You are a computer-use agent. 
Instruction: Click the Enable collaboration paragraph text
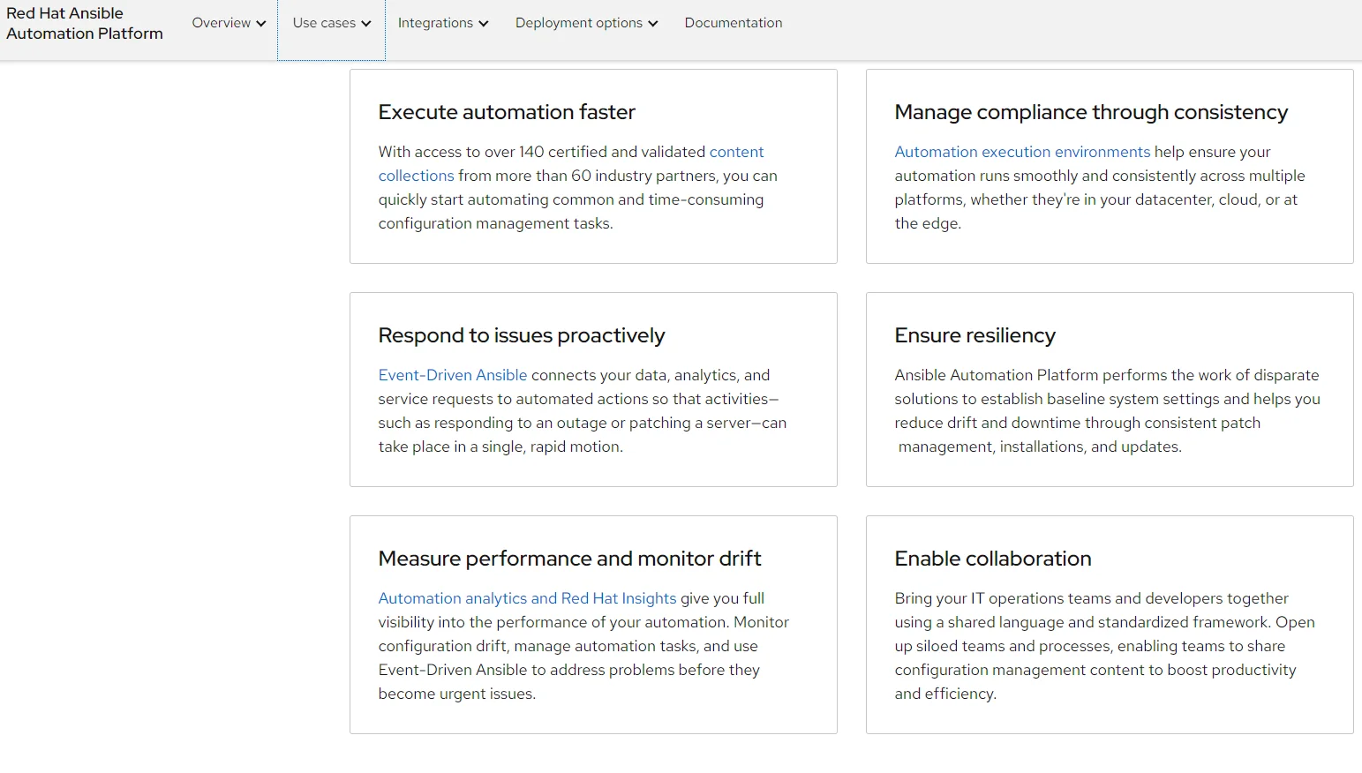(x=1104, y=646)
